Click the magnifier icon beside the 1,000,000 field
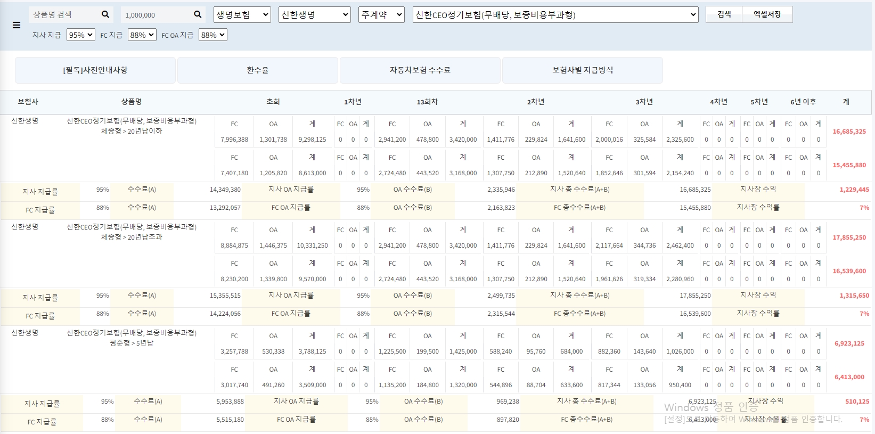 198,14
